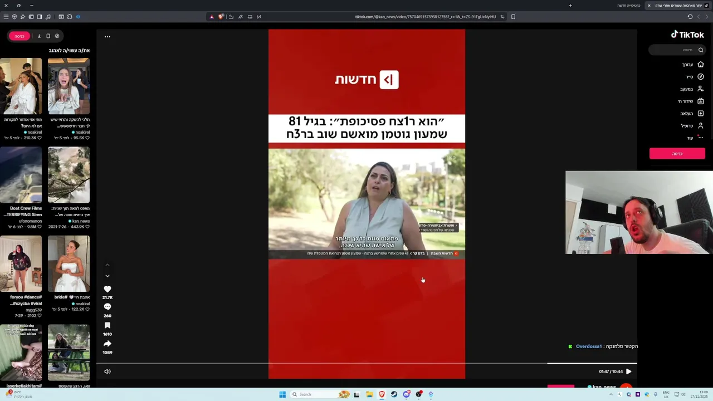The width and height of the screenshot is (713, 401).
Task: Open the Windows Start menu
Action: [x=282, y=394]
